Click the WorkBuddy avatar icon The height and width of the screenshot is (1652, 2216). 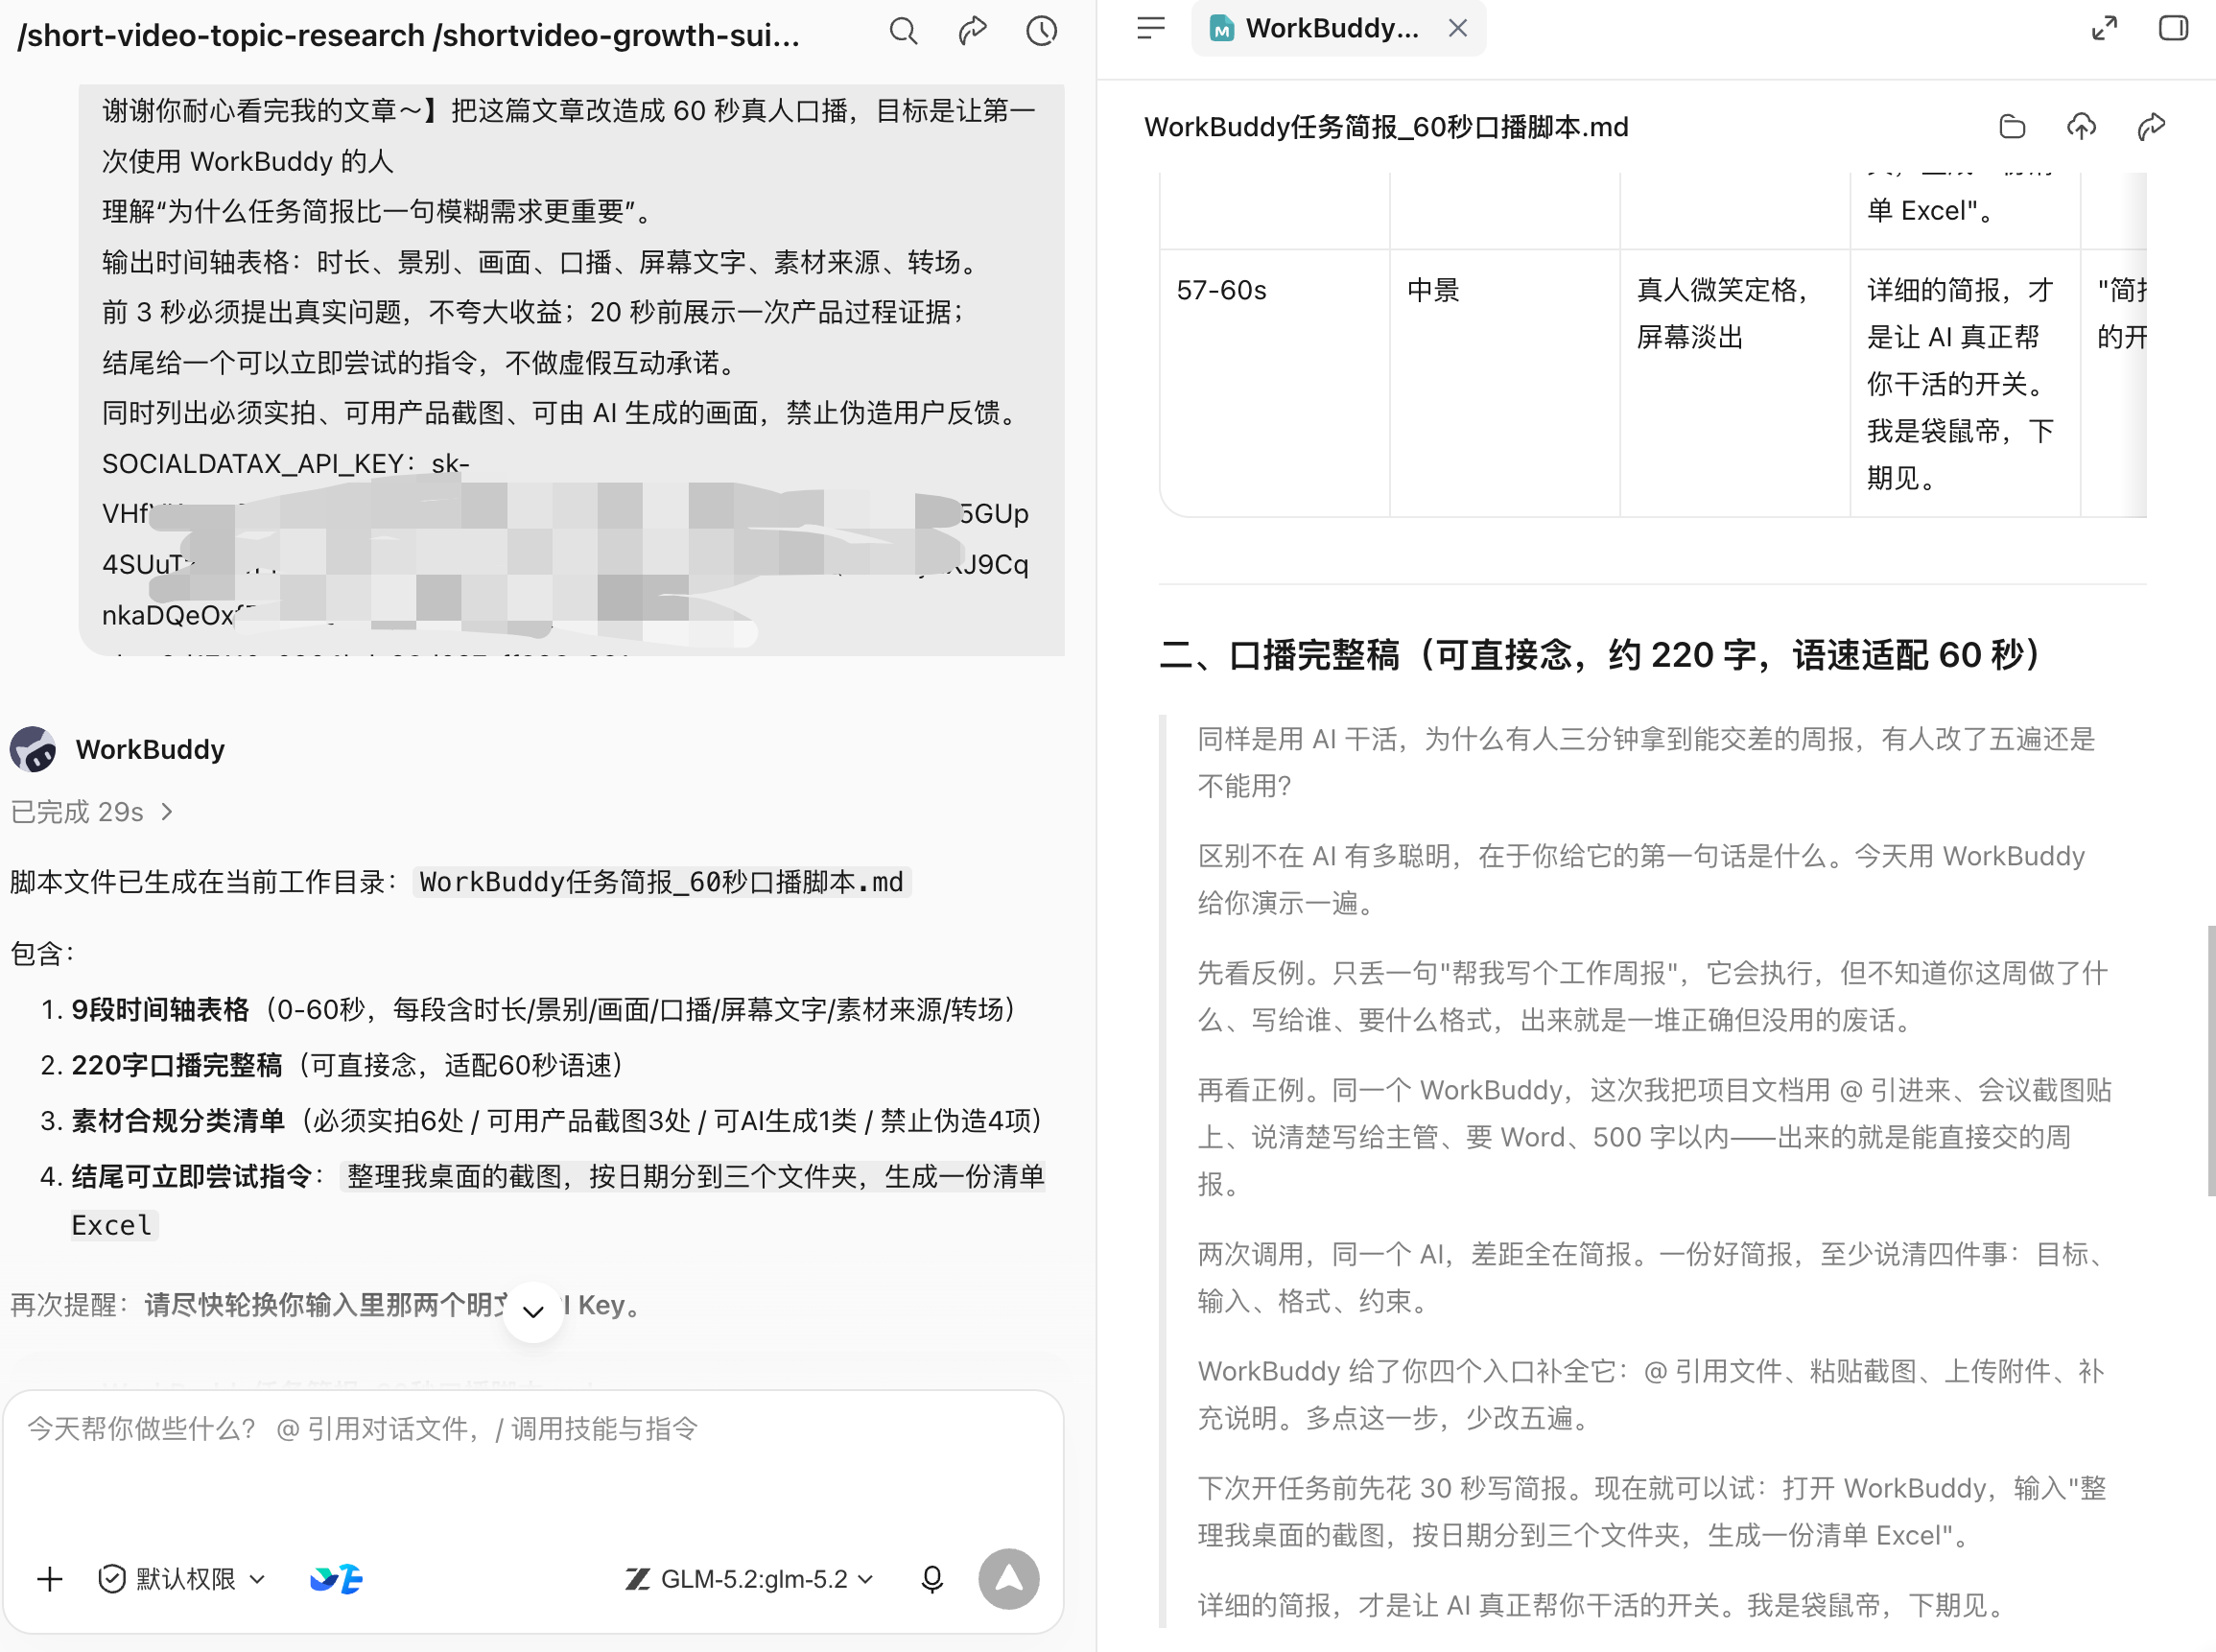[x=33, y=749]
